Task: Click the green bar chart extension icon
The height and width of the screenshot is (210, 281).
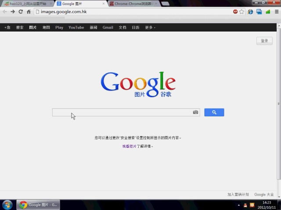Action: pyautogui.click(x=268, y=12)
